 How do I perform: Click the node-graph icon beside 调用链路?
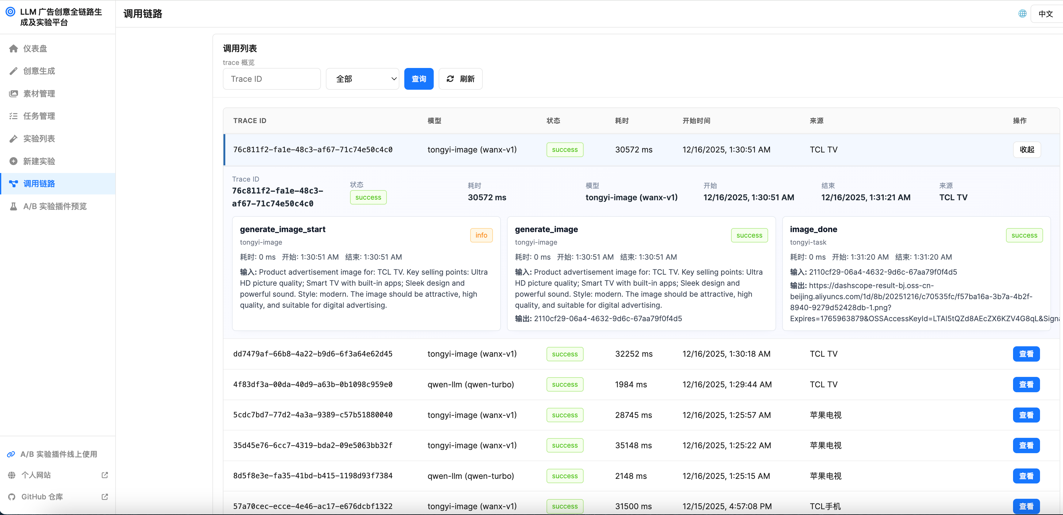click(13, 183)
